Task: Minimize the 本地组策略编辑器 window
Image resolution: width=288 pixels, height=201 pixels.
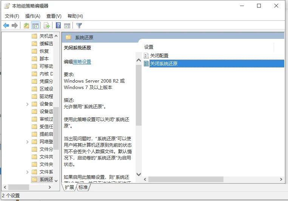Action: pos(242,6)
